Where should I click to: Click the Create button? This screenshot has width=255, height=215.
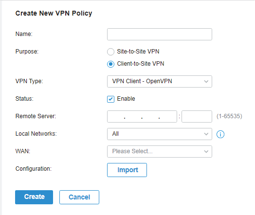pyautogui.click(x=34, y=197)
